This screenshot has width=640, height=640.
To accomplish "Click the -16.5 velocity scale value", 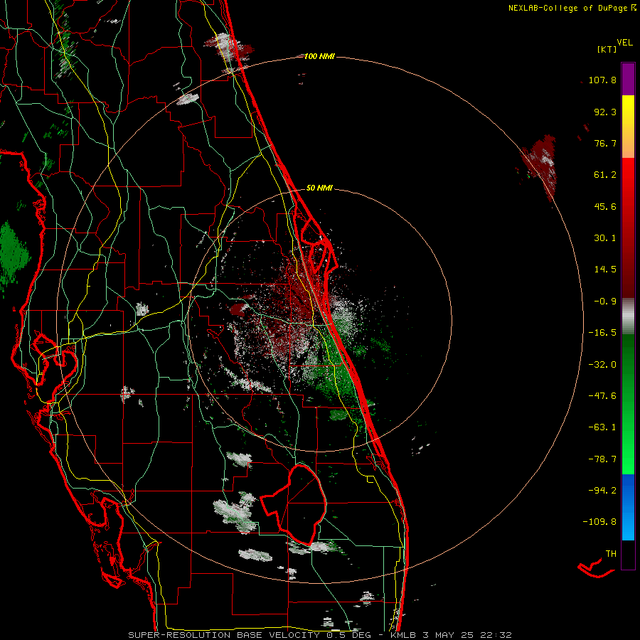I will [x=602, y=333].
